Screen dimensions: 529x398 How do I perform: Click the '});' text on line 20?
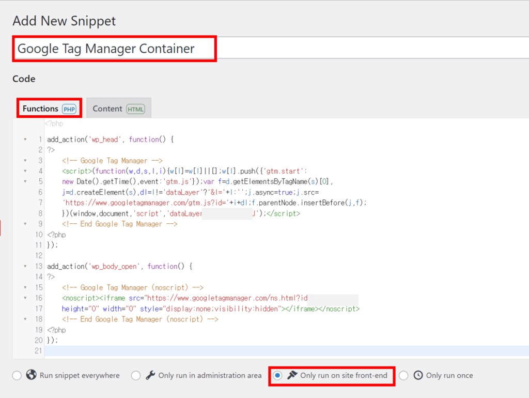pos(52,340)
